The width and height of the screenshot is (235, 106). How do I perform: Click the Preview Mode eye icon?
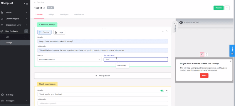(181, 22)
